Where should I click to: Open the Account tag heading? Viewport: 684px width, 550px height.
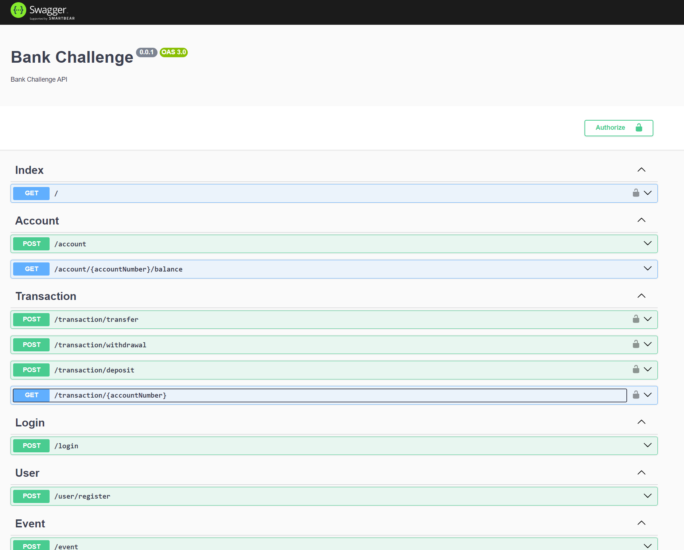click(x=37, y=221)
